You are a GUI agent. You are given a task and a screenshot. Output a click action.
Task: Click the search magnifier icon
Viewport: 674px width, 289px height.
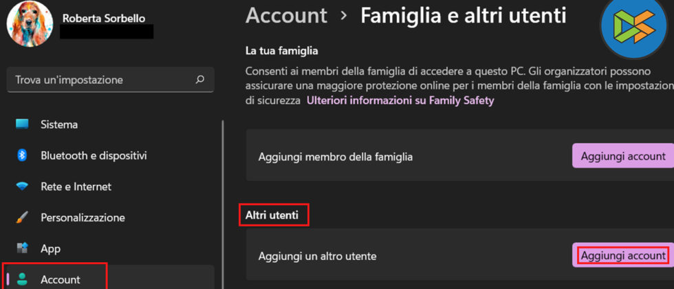[200, 80]
